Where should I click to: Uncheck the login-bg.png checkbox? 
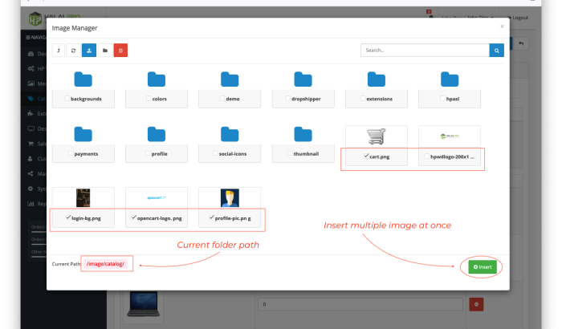(x=68, y=217)
